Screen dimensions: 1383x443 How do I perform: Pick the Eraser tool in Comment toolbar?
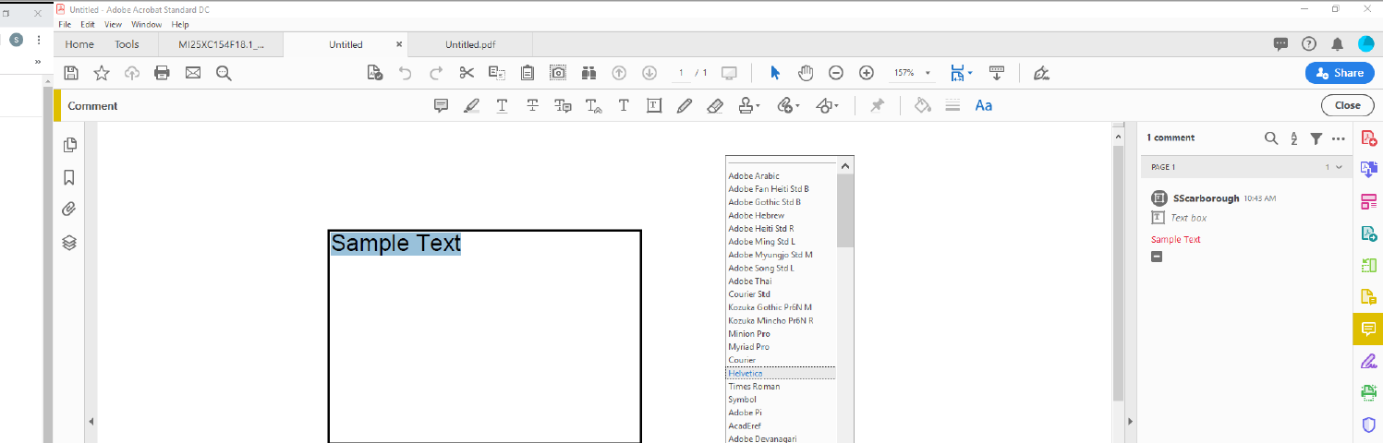click(x=714, y=106)
